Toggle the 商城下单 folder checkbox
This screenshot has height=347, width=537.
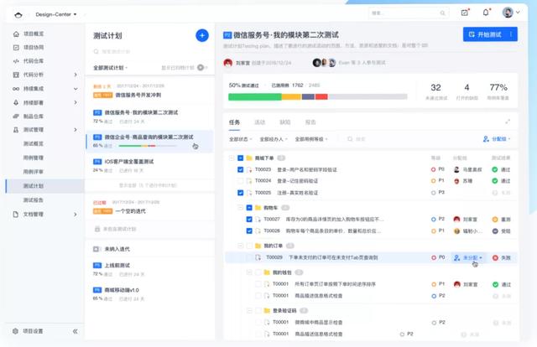(241, 158)
